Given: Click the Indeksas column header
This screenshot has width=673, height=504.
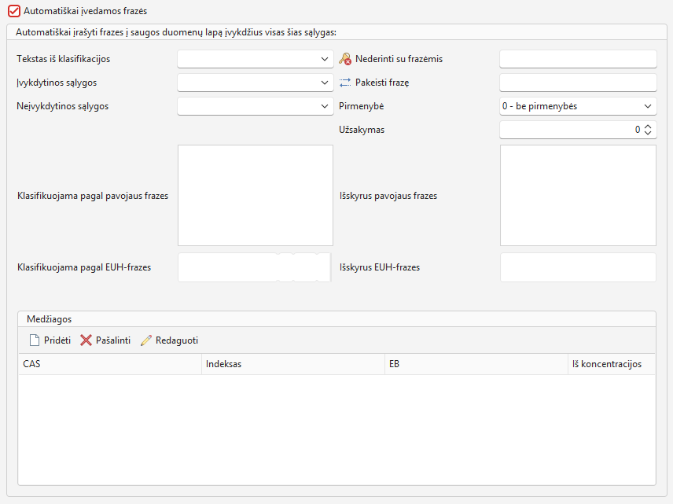Looking at the screenshot, I should 293,364.
